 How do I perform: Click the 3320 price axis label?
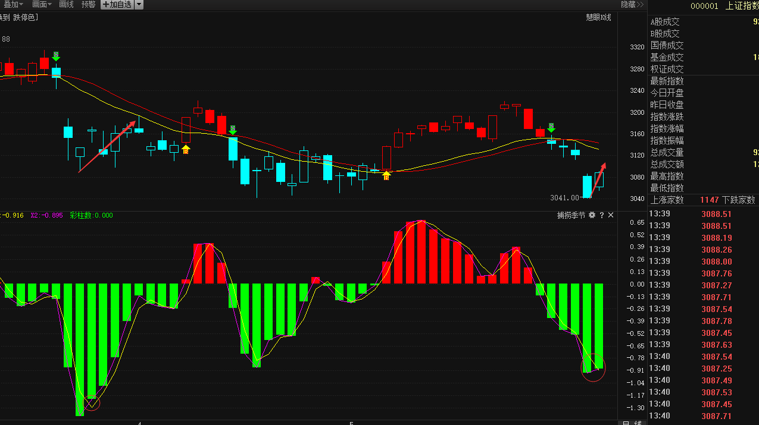tap(637, 47)
